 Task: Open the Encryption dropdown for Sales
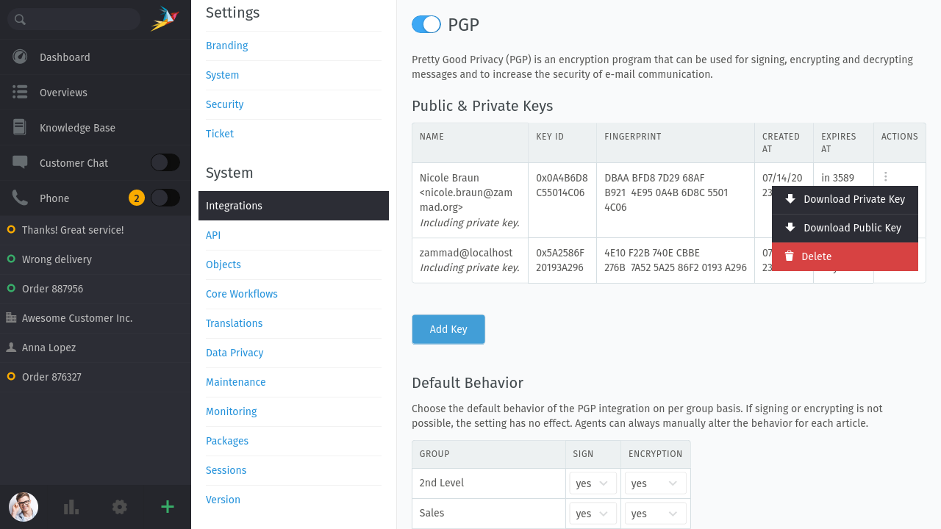[x=655, y=513]
